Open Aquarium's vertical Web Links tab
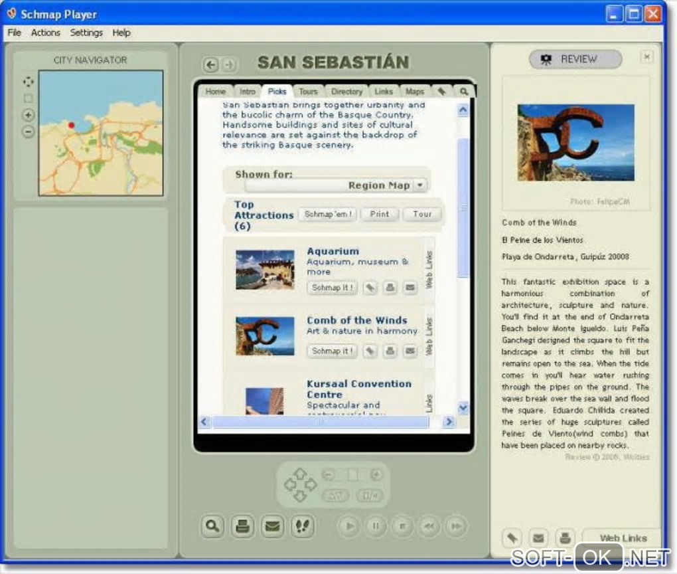Screen dimensions: 677x574 click(x=429, y=270)
